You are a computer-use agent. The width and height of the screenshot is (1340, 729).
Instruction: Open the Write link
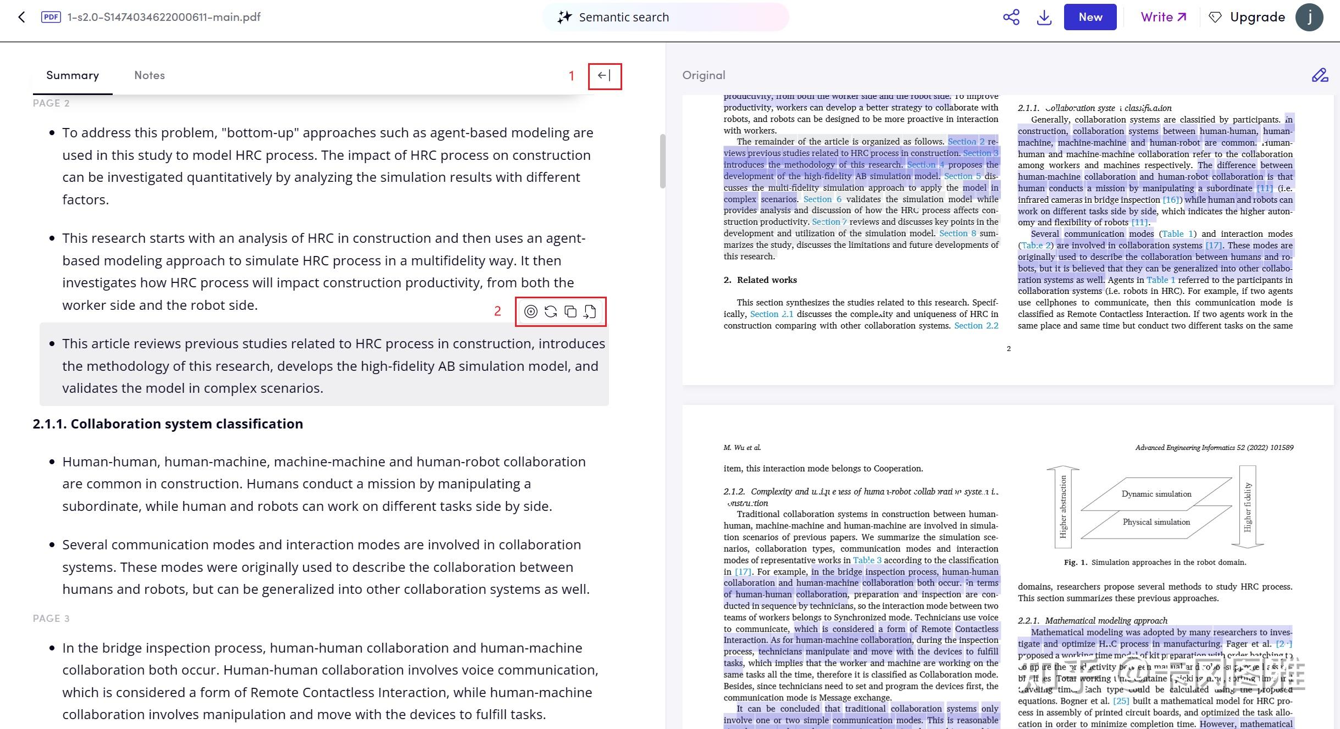click(1163, 17)
